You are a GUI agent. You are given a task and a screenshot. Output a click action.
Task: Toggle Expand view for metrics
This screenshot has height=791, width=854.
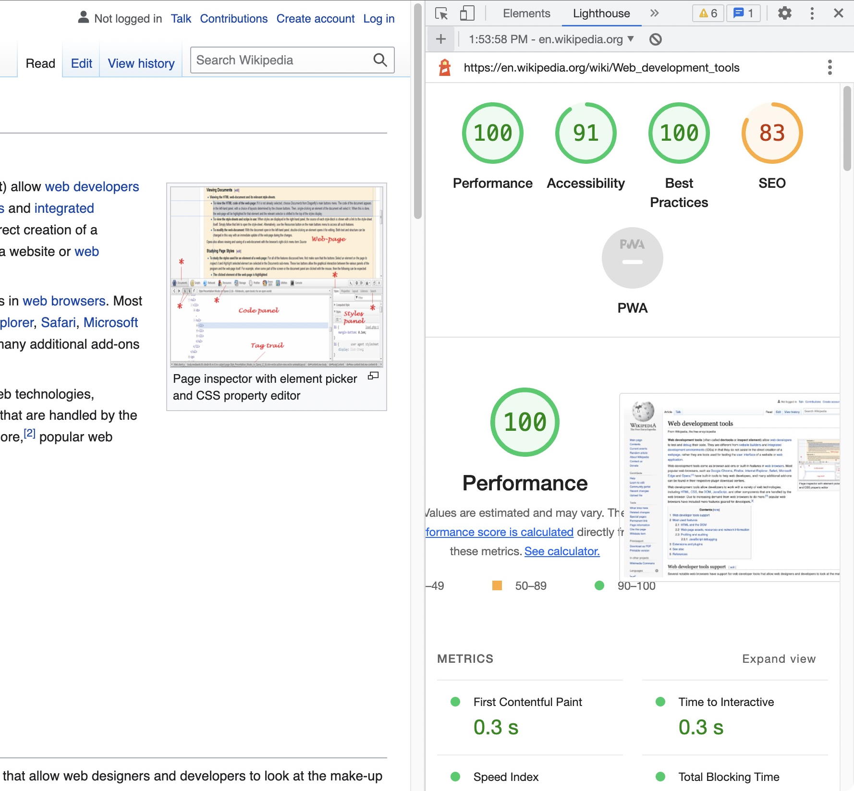779,659
